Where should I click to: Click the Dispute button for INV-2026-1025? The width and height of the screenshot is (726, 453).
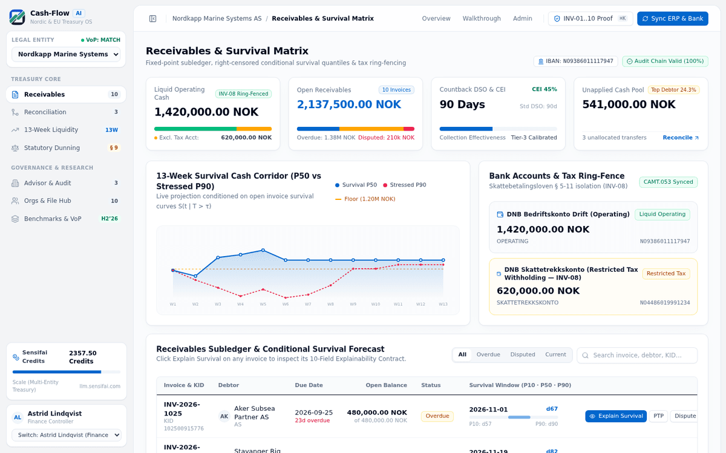684,416
